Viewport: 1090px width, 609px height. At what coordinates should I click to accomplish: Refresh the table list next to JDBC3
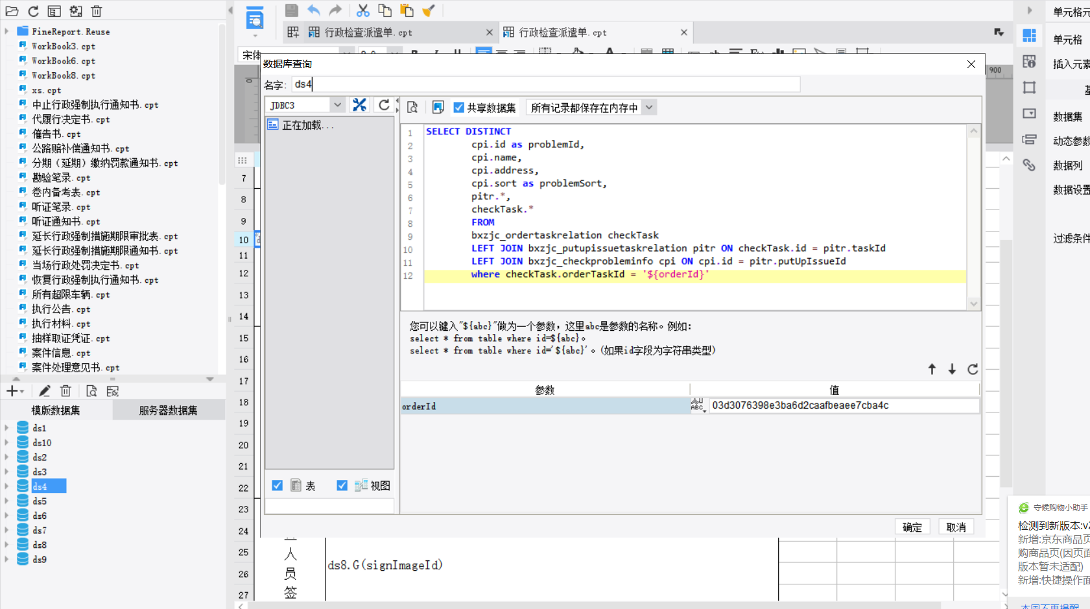tap(384, 105)
